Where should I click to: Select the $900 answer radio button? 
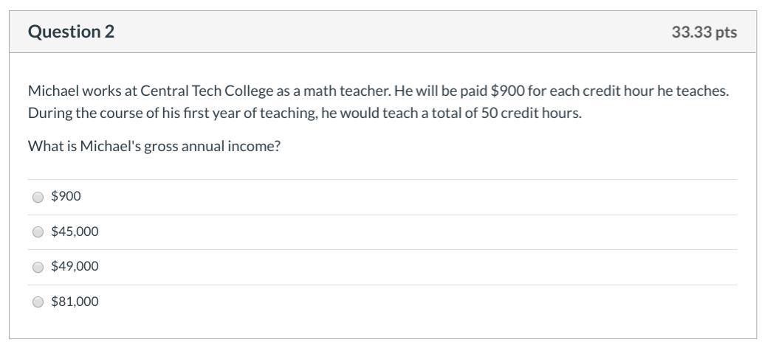click(38, 197)
